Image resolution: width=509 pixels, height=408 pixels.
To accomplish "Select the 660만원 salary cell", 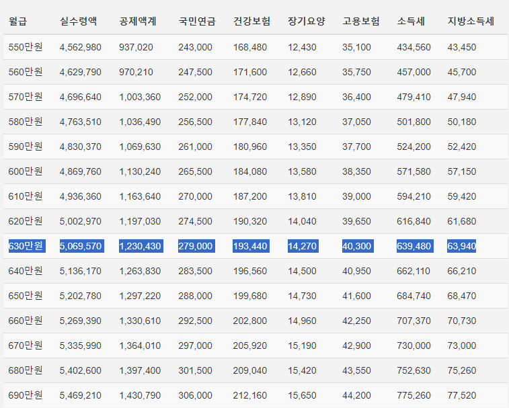I will tap(26, 321).
